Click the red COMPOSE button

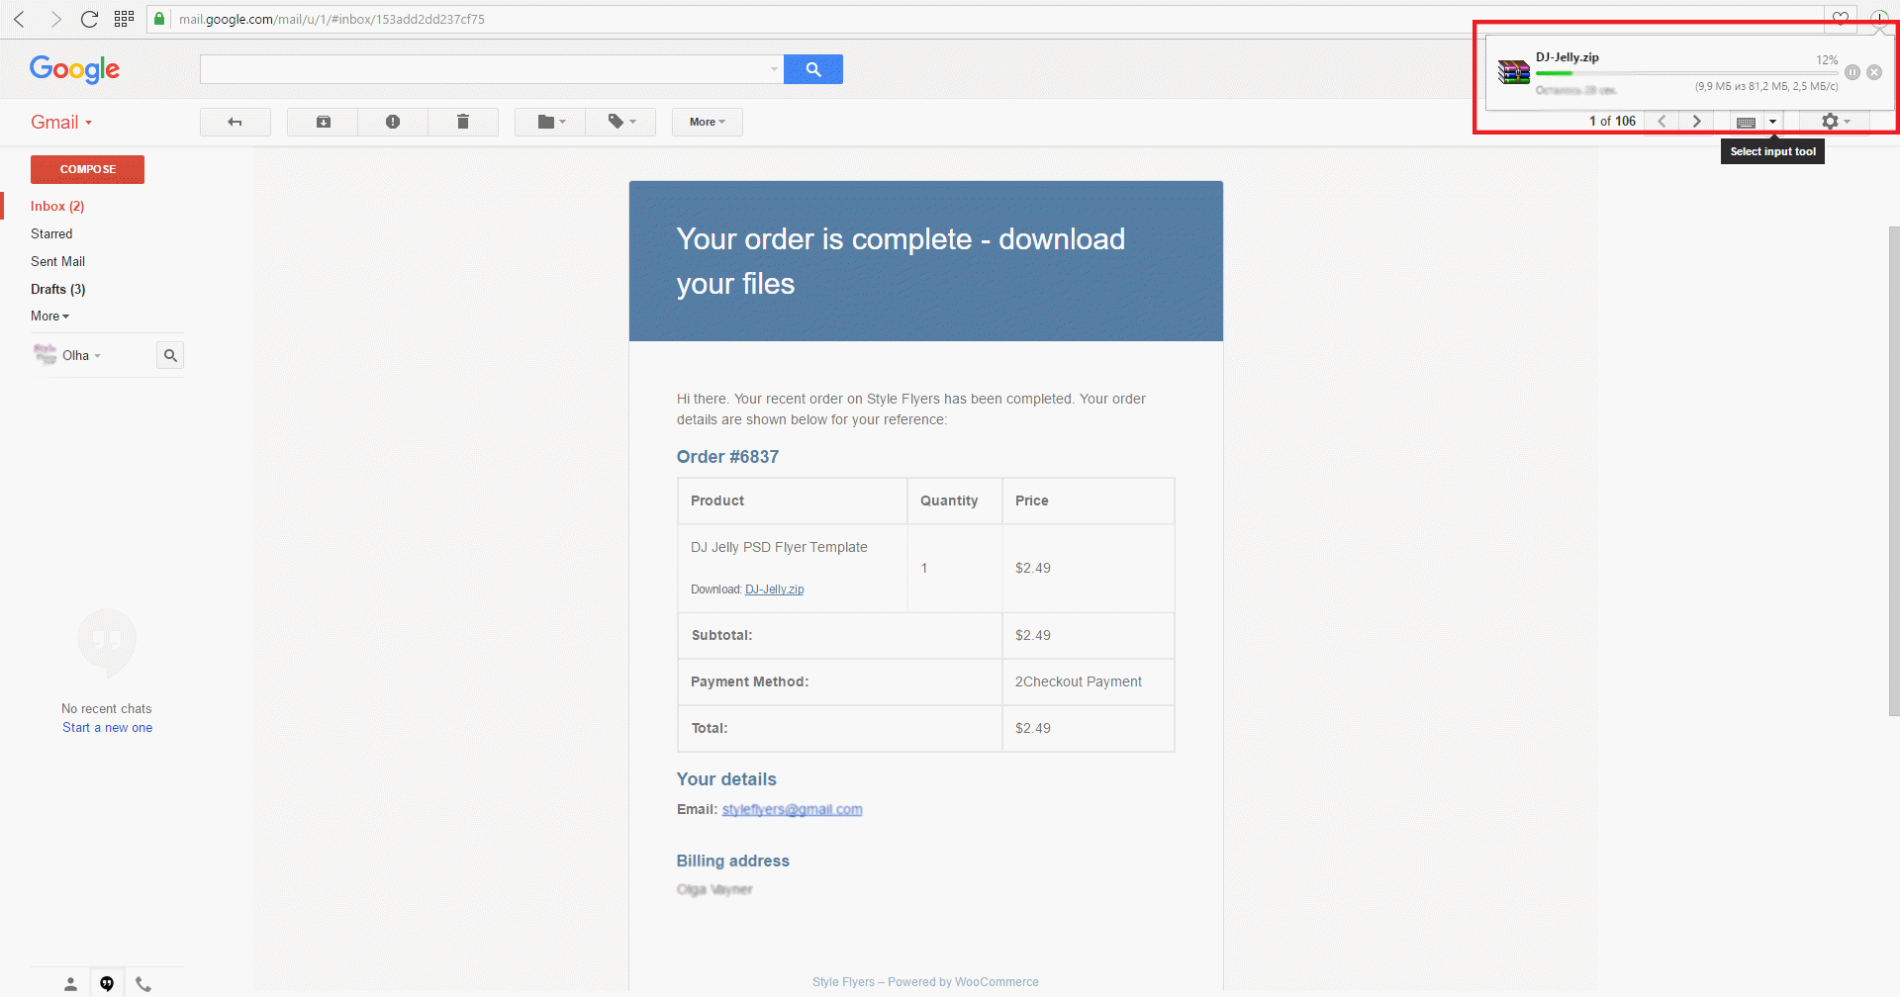tap(87, 169)
